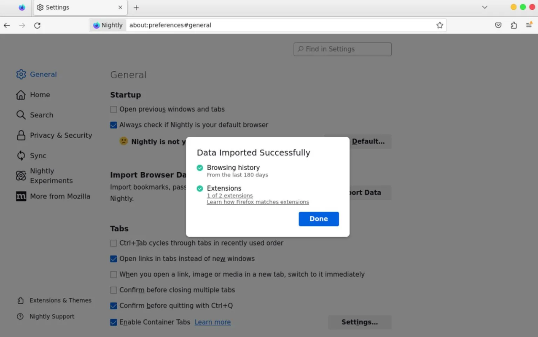538x337 pixels.
Task: Click the Tabs section heading
Action: point(119,229)
